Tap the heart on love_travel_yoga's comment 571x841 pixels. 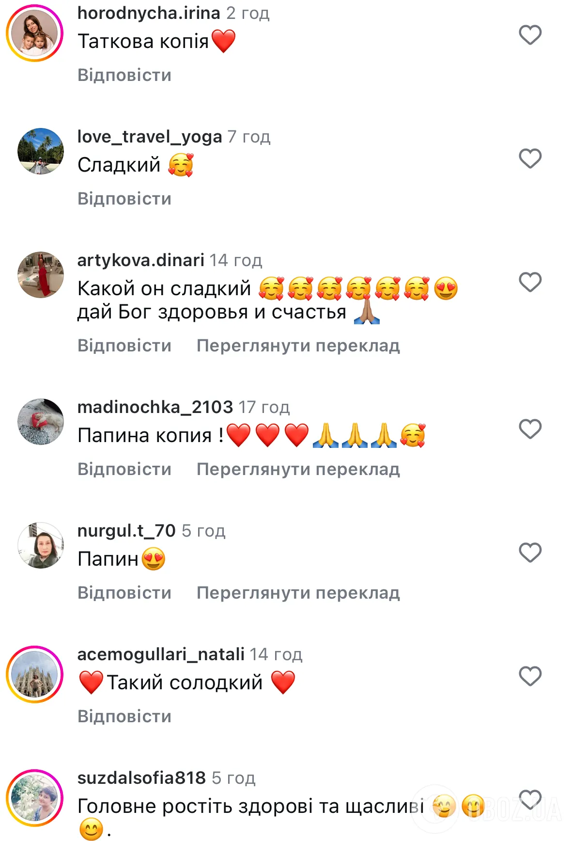[530, 159]
